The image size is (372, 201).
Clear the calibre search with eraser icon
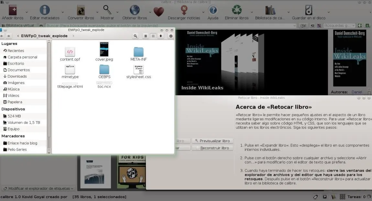tap(313, 26)
